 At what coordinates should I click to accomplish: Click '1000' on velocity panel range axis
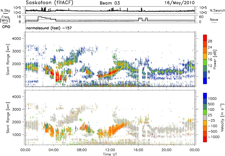16,135
